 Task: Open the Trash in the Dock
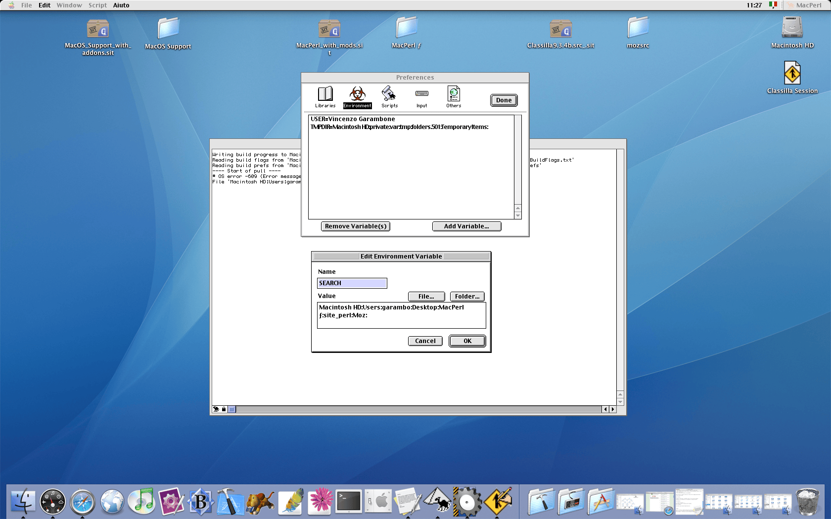pos(807,502)
